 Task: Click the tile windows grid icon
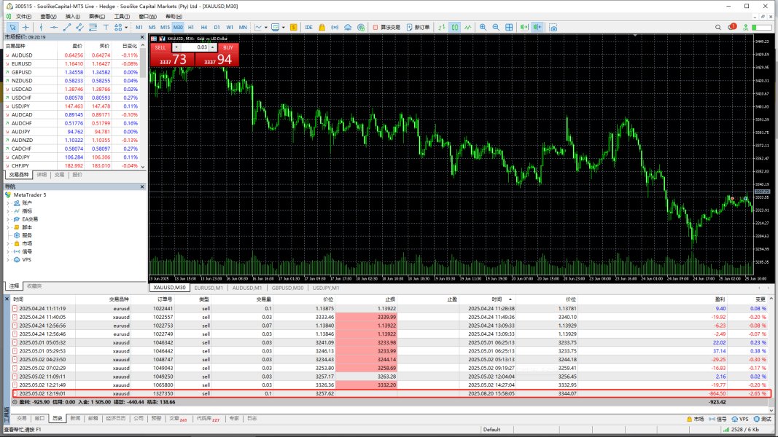[x=510, y=27]
